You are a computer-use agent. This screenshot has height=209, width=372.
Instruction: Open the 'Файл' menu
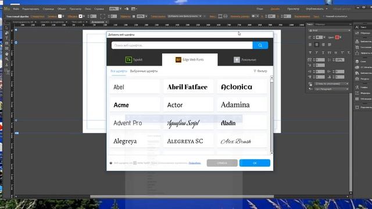(x=16, y=9)
